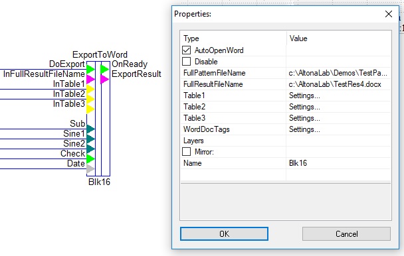
Task: Click the InTable3 pin label
Action: (69, 103)
